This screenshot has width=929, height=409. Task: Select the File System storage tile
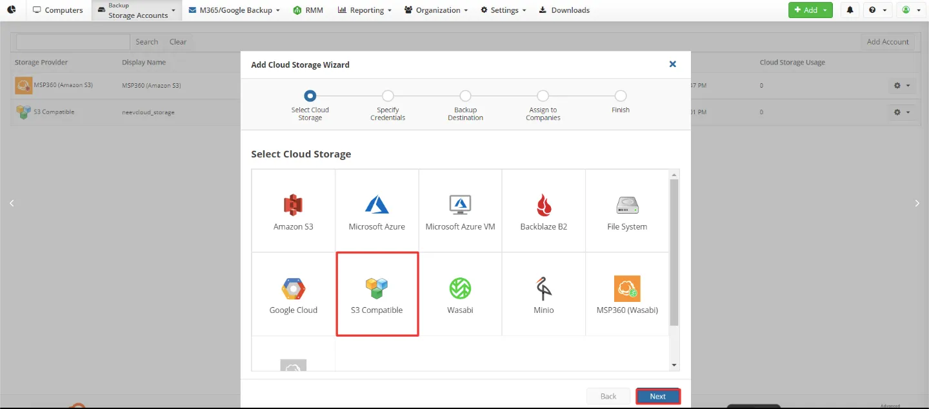pyautogui.click(x=627, y=211)
